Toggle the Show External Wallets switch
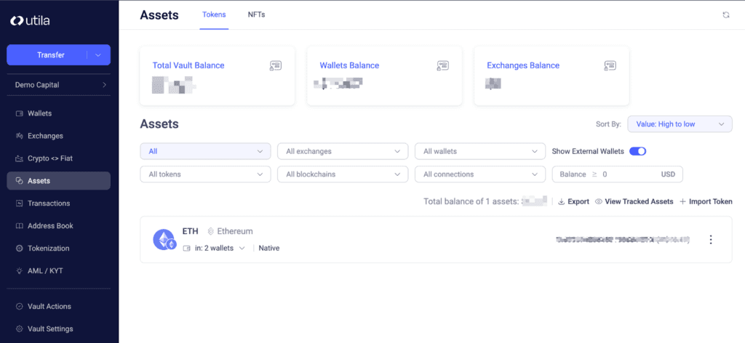 click(637, 151)
